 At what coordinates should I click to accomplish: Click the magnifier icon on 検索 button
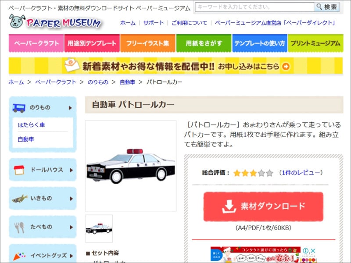[321, 7]
